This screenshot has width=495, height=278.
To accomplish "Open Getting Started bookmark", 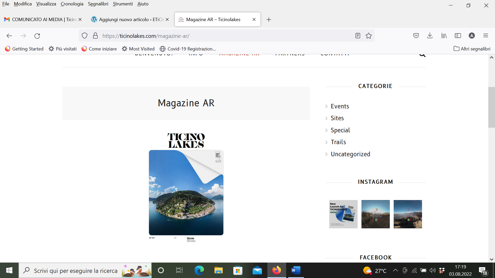I will coord(24,49).
